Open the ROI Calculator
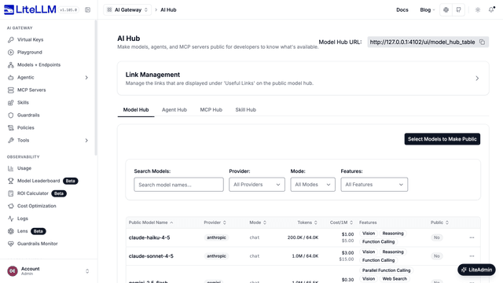503x283 pixels. [33, 193]
